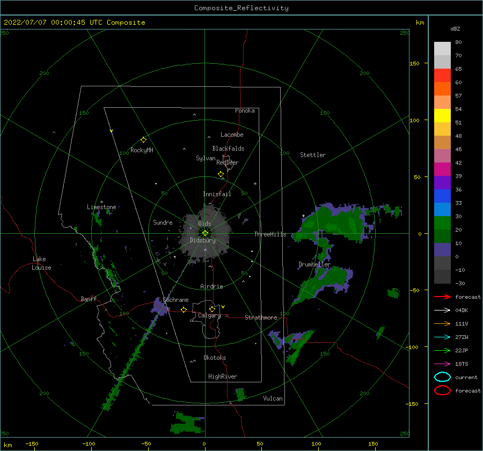483x451 pixels.
Task: Click the Lake Louise label
Action: pos(41,263)
